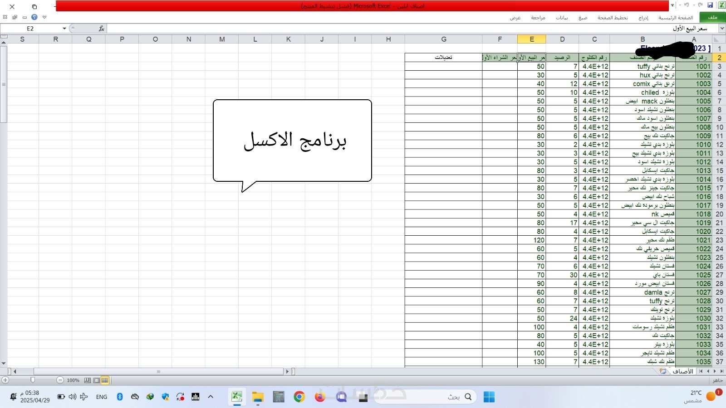The image size is (726, 408).
Task: Switch to Page Layout view icon
Action: (96, 380)
